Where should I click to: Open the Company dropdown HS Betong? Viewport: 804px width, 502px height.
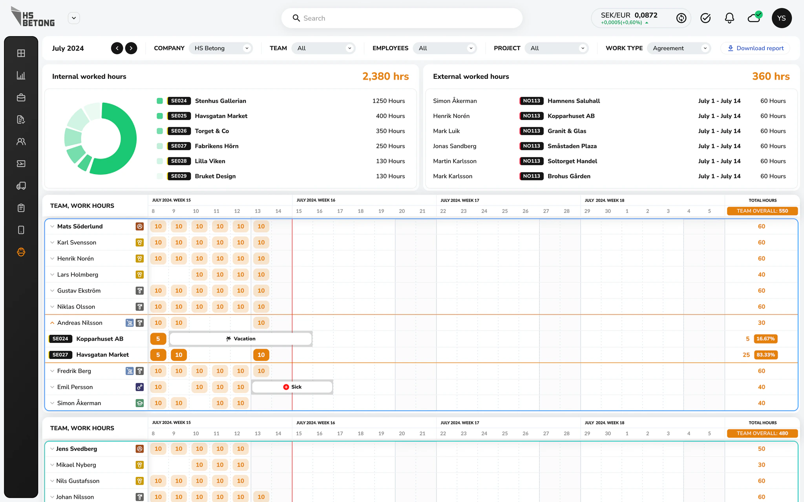point(221,48)
